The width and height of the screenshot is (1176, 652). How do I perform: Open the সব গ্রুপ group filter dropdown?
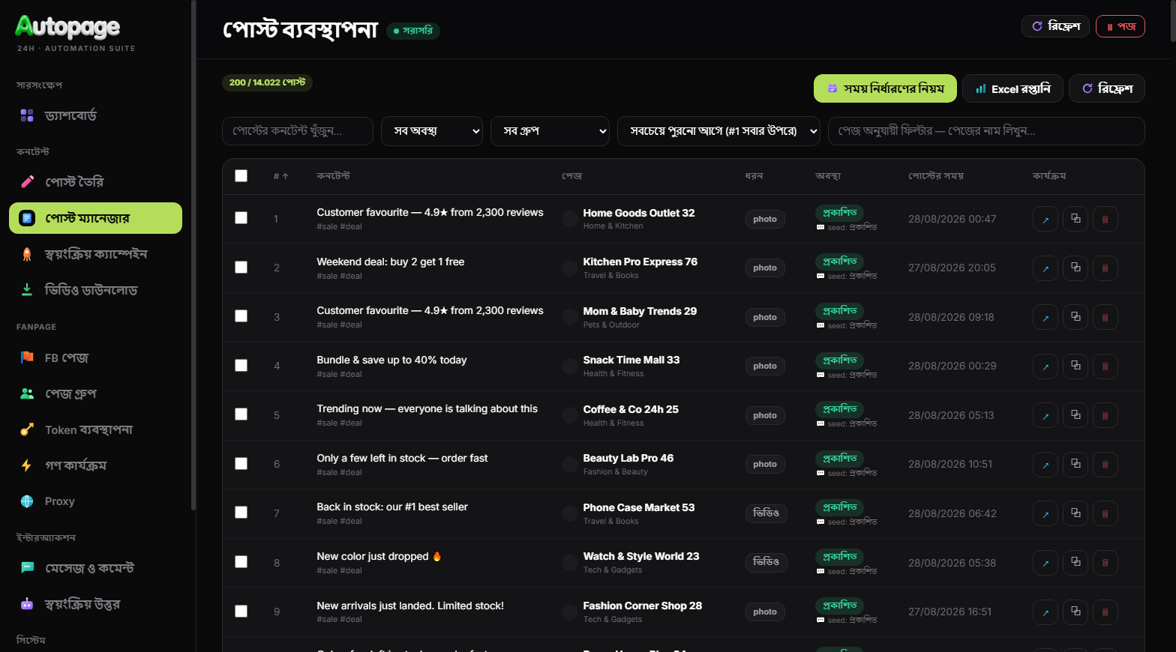pyautogui.click(x=550, y=131)
